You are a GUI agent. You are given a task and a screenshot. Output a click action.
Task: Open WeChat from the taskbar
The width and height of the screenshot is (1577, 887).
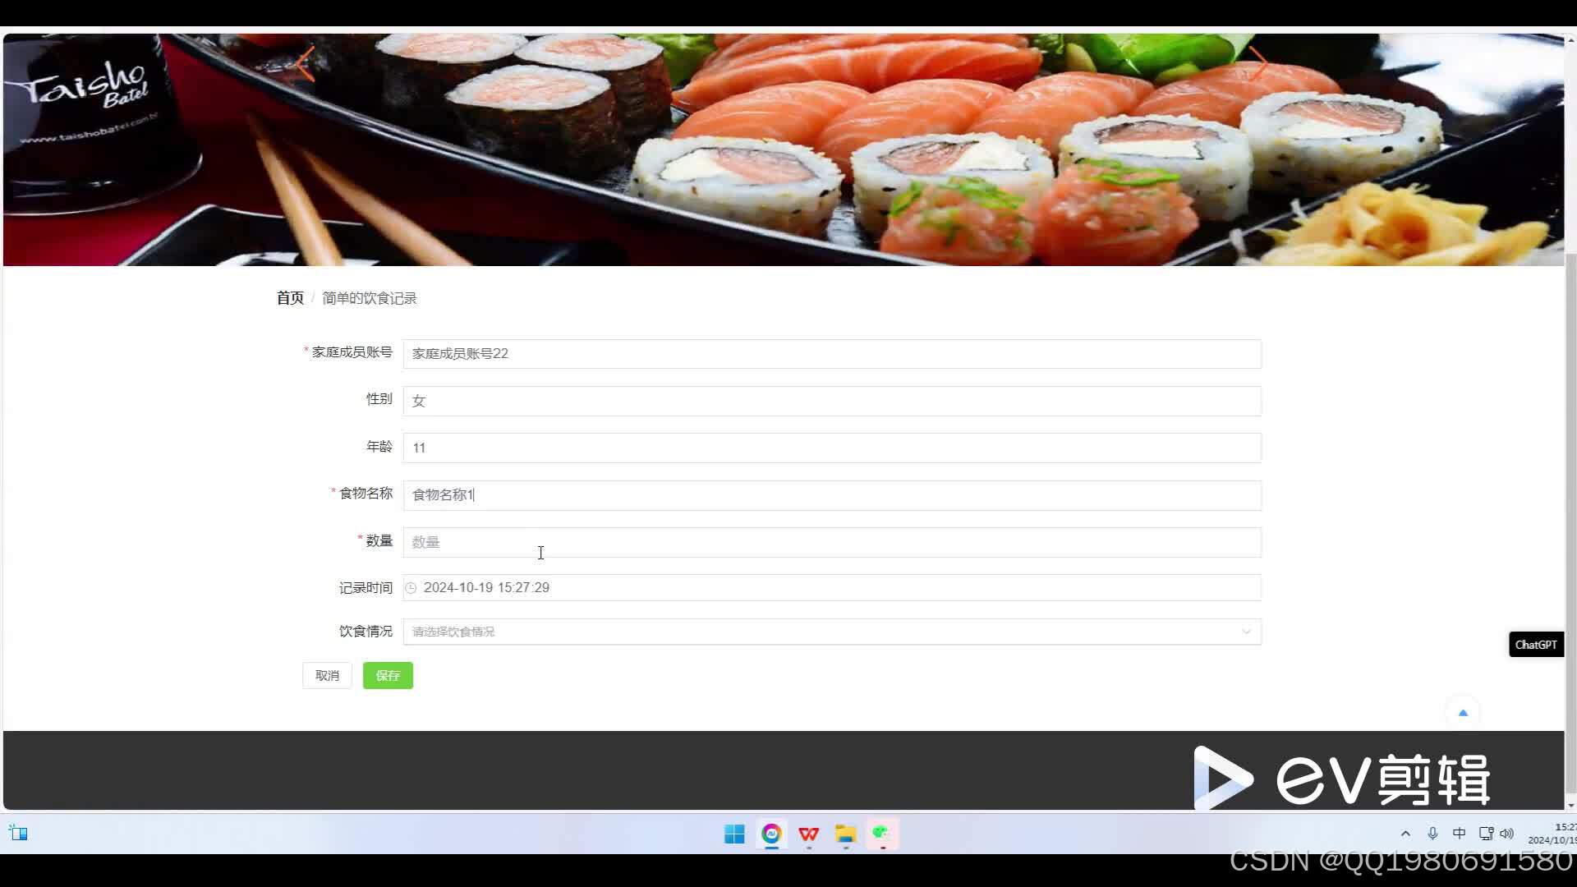pos(881,834)
